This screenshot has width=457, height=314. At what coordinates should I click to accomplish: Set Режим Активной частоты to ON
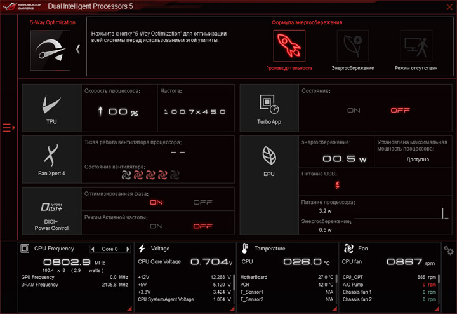click(156, 226)
